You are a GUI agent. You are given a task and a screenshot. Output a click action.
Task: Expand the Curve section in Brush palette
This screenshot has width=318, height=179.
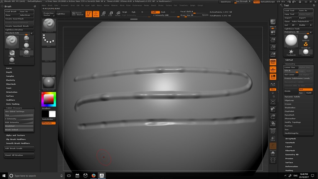pyautogui.click(x=8, y=68)
